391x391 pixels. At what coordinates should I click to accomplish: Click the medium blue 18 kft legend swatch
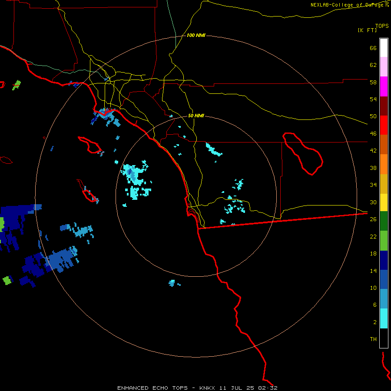(384, 279)
